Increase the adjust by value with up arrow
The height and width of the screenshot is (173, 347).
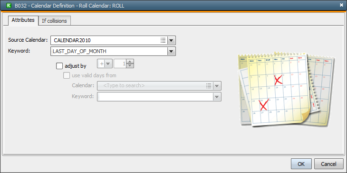[130, 62]
